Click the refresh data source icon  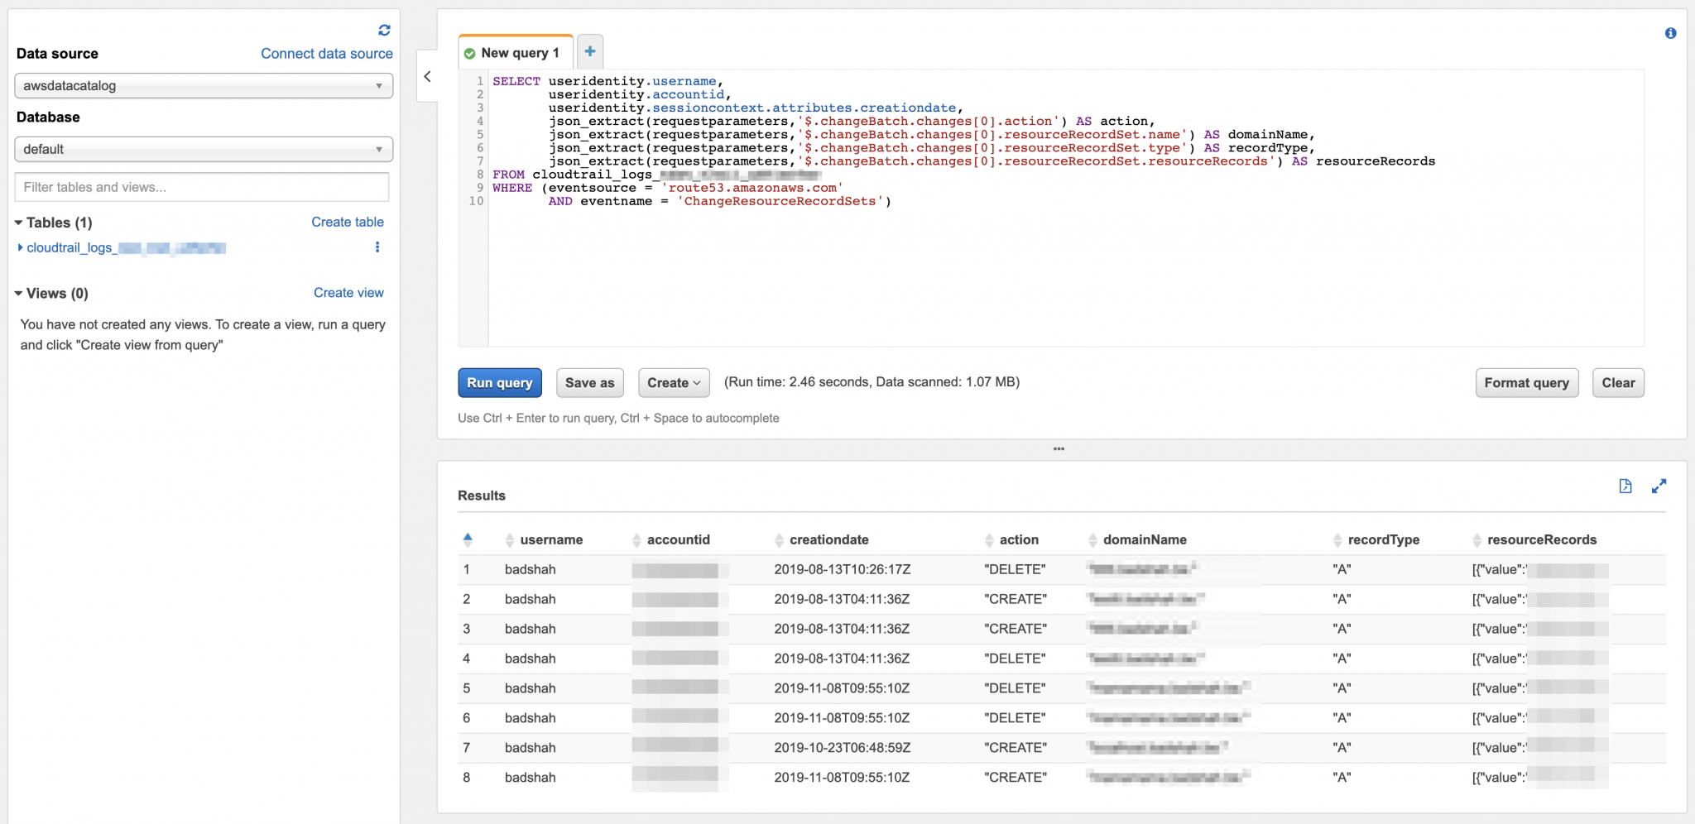[x=384, y=31]
